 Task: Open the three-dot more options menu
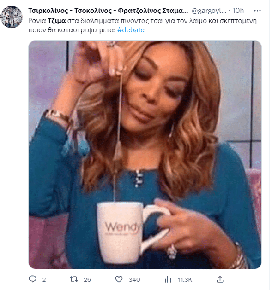tap(257, 11)
